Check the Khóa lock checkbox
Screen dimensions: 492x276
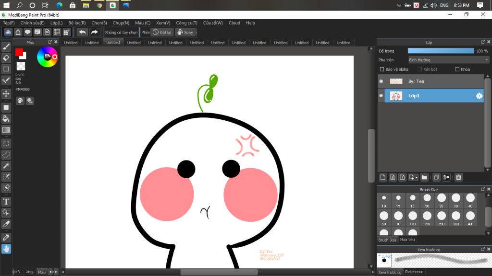457,69
